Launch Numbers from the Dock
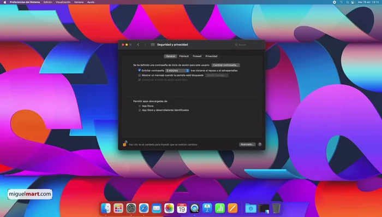 pyautogui.click(x=220, y=208)
